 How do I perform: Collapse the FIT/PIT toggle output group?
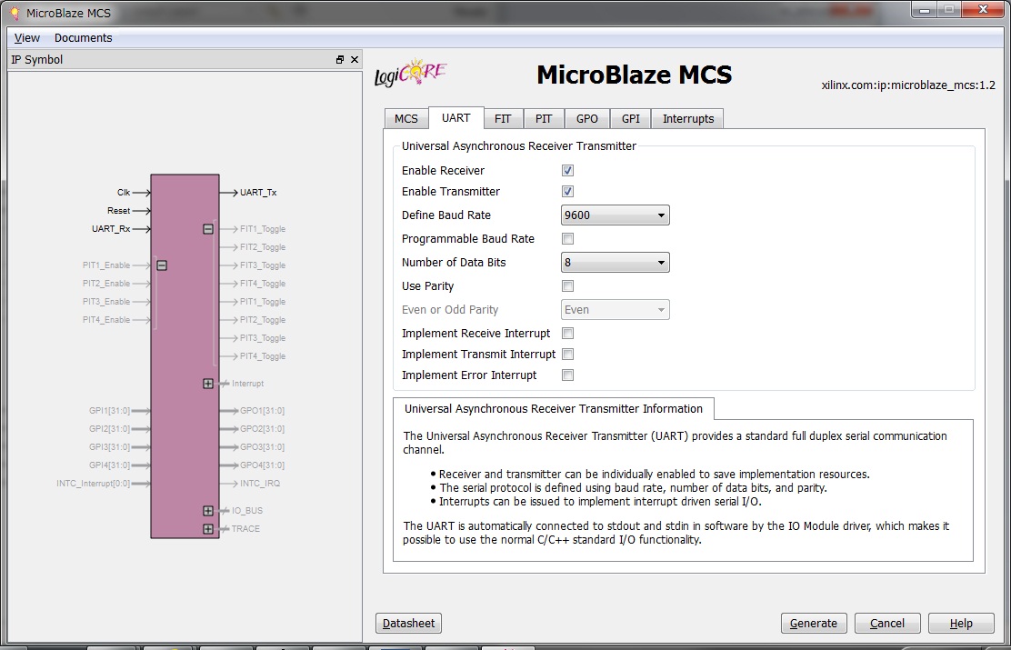(208, 229)
